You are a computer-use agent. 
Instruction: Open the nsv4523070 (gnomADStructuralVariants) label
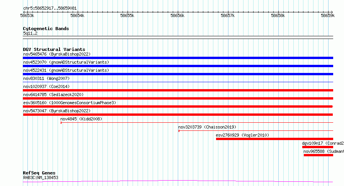66,62
